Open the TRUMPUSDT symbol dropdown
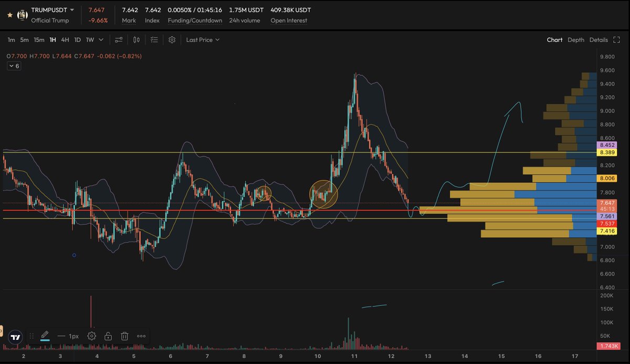The height and width of the screenshot is (364, 630). pyautogui.click(x=72, y=10)
